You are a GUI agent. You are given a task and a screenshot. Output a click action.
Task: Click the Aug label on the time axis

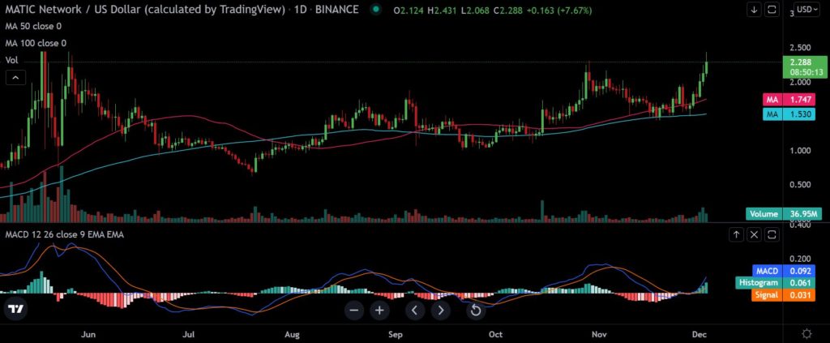click(x=292, y=335)
